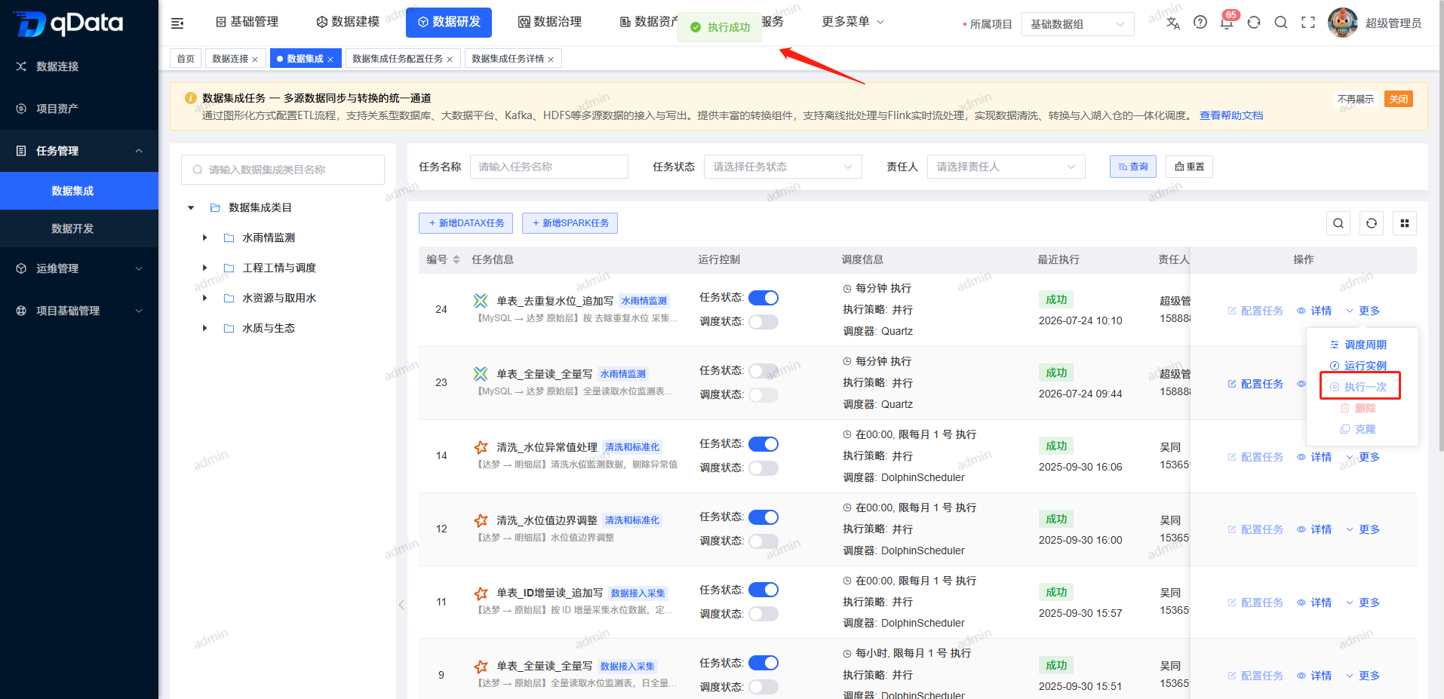Screen dimensions: 1444x699
Task: Refresh the task table list
Action: click(1372, 223)
